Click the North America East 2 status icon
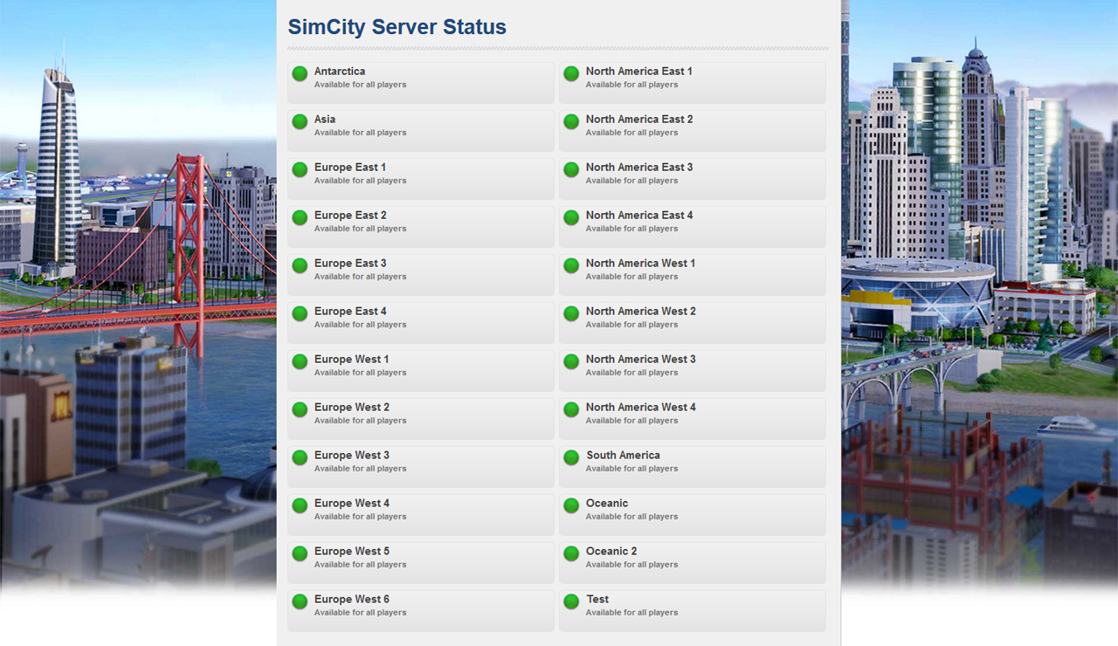 click(571, 121)
